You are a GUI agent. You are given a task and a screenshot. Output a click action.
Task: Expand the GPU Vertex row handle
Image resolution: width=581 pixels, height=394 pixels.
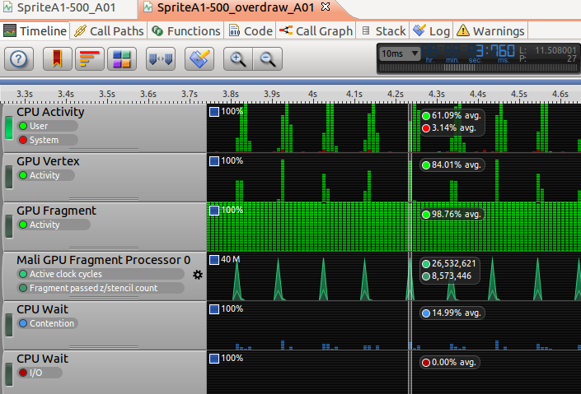pyautogui.click(x=9, y=177)
